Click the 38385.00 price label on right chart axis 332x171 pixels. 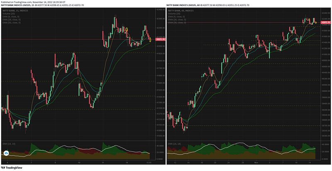tap(326, 136)
